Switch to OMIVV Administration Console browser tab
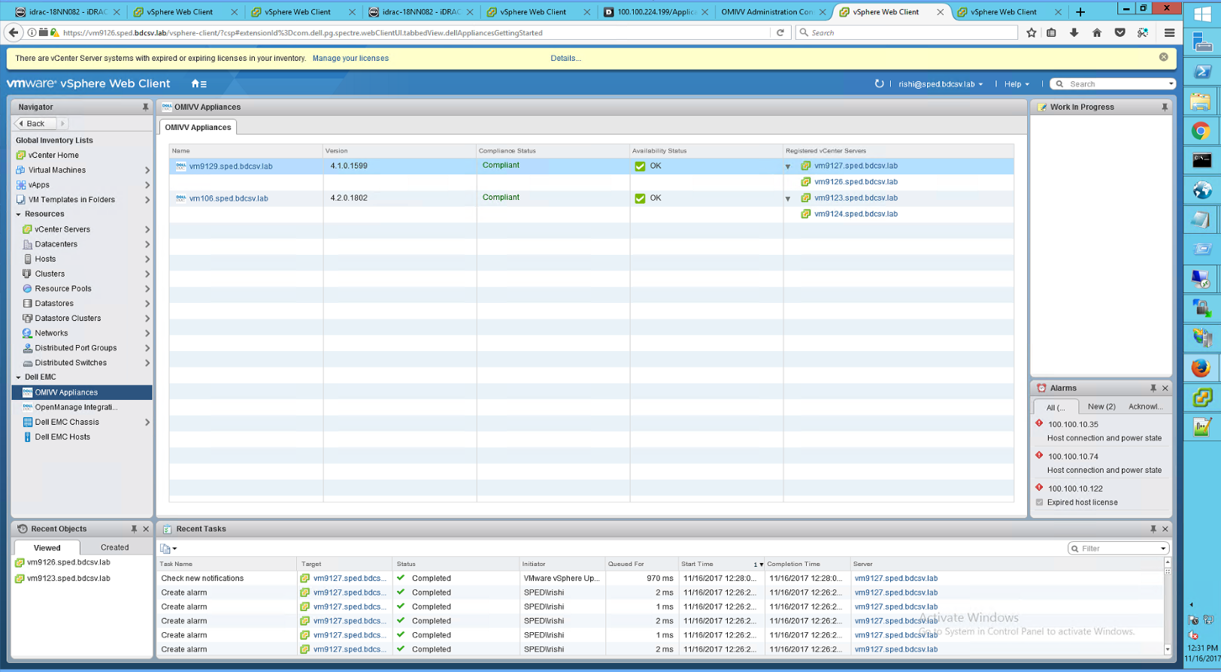This screenshot has height=672, width=1221. pos(767,11)
